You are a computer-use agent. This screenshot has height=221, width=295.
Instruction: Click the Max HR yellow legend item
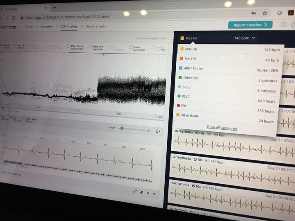pos(5,46)
